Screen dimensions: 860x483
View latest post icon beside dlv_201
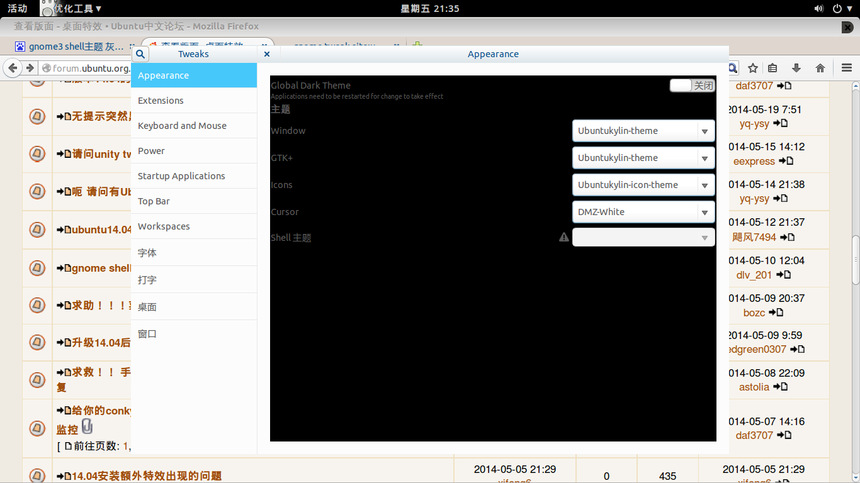[783, 275]
